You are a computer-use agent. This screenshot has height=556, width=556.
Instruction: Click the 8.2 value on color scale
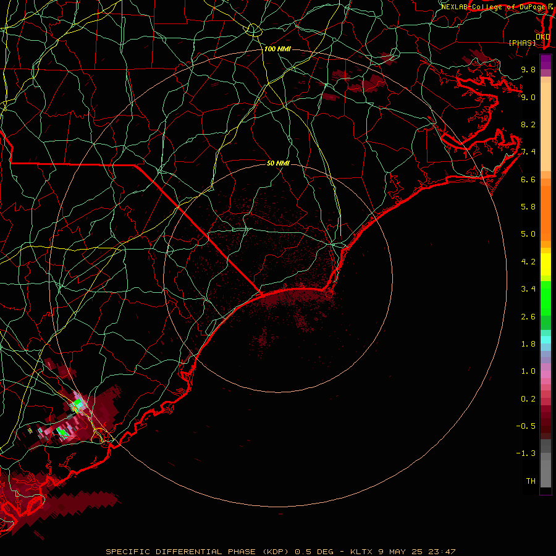coord(528,124)
